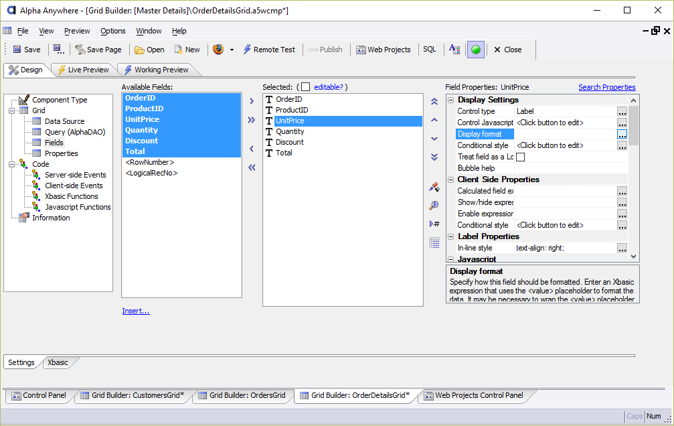Create a New component
The width and height of the screenshot is (674, 426).
click(x=187, y=50)
